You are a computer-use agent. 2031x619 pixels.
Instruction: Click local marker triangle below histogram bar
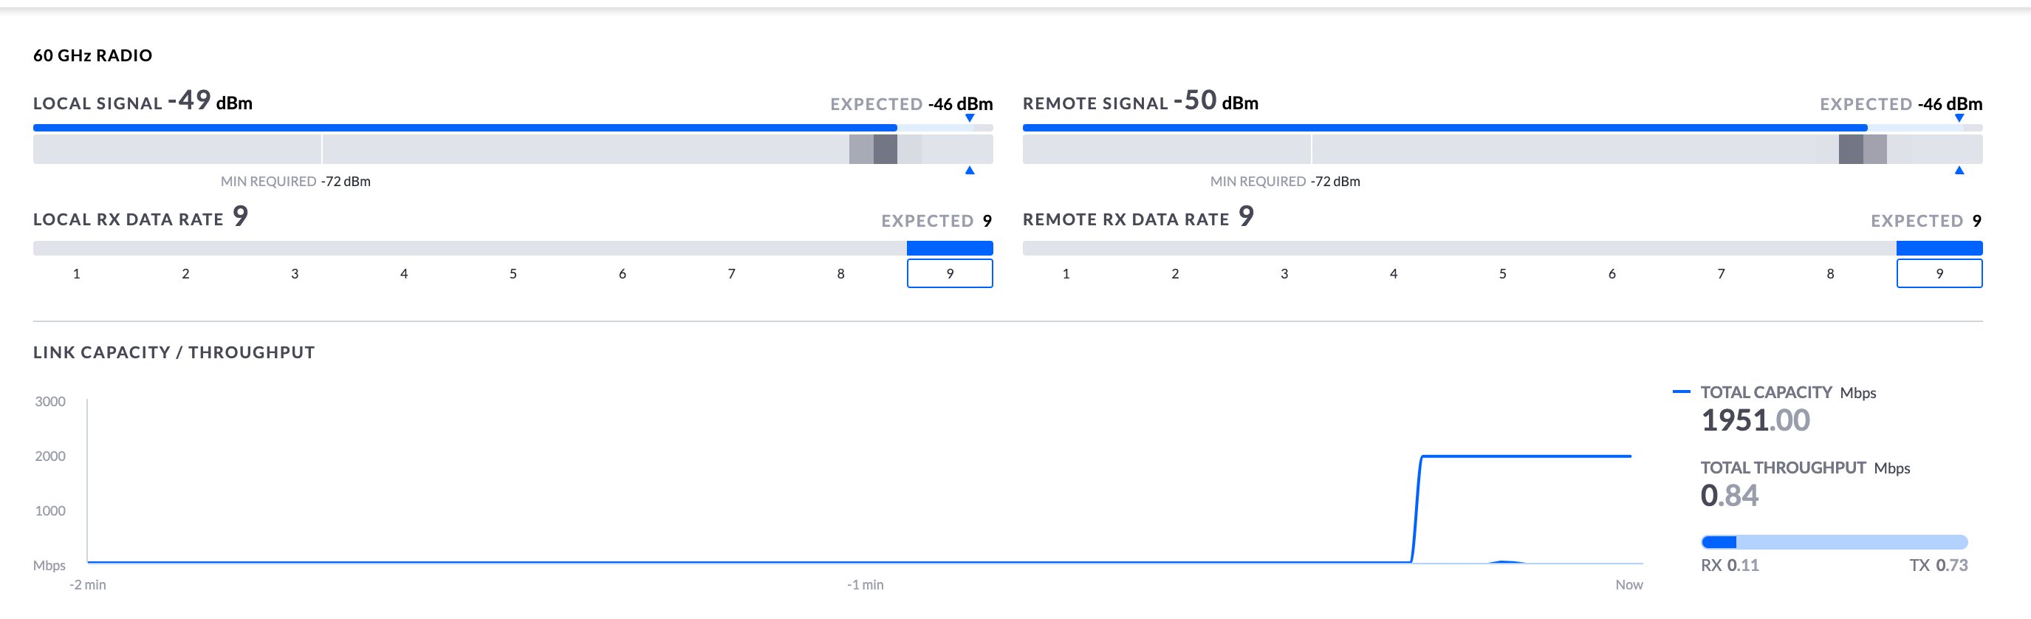[970, 171]
